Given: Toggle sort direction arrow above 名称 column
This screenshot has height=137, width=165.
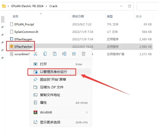Looking at the screenshot, I should click(x=41, y=14).
